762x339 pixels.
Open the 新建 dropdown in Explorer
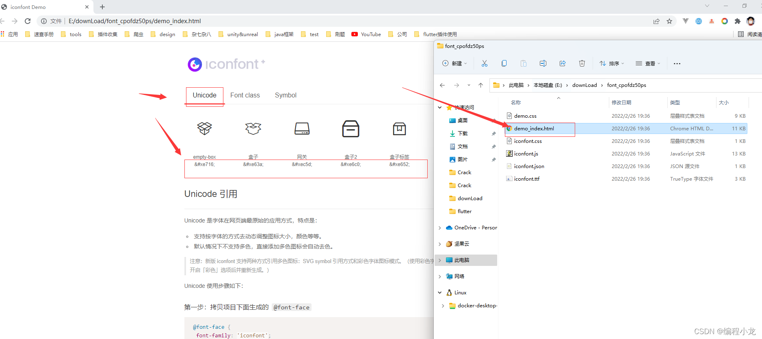[455, 63]
